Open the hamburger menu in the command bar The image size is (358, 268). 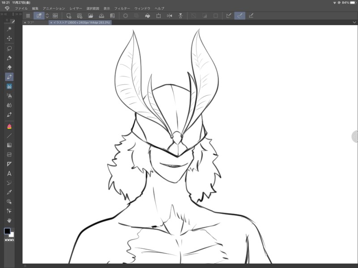pyautogui.click(x=28, y=16)
